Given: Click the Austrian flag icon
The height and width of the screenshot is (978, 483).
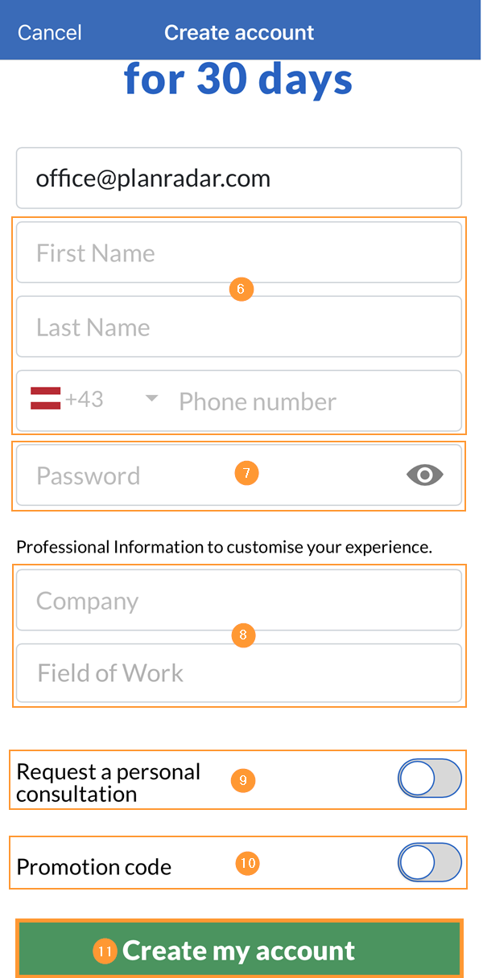Looking at the screenshot, I should [46, 398].
